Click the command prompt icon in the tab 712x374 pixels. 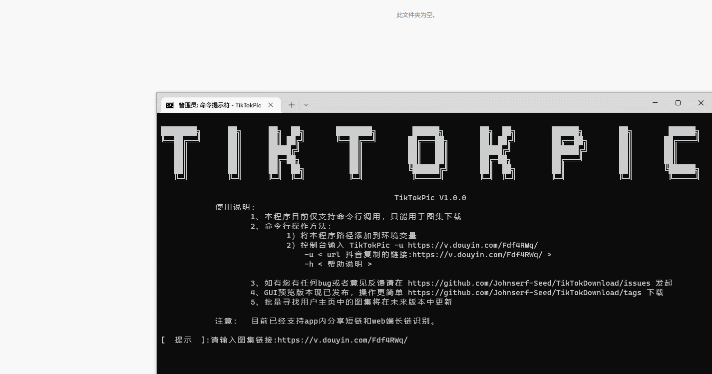pyautogui.click(x=170, y=105)
